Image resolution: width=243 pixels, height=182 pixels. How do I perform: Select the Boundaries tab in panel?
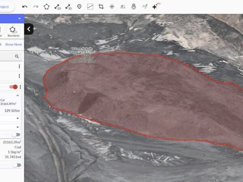click(13, 31)
